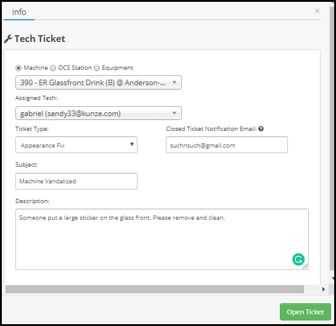The width and height of the screenshot is (336, 326).
Task: Switch to the Info tab
Action: pyautogui.click(x=19, y=12)
